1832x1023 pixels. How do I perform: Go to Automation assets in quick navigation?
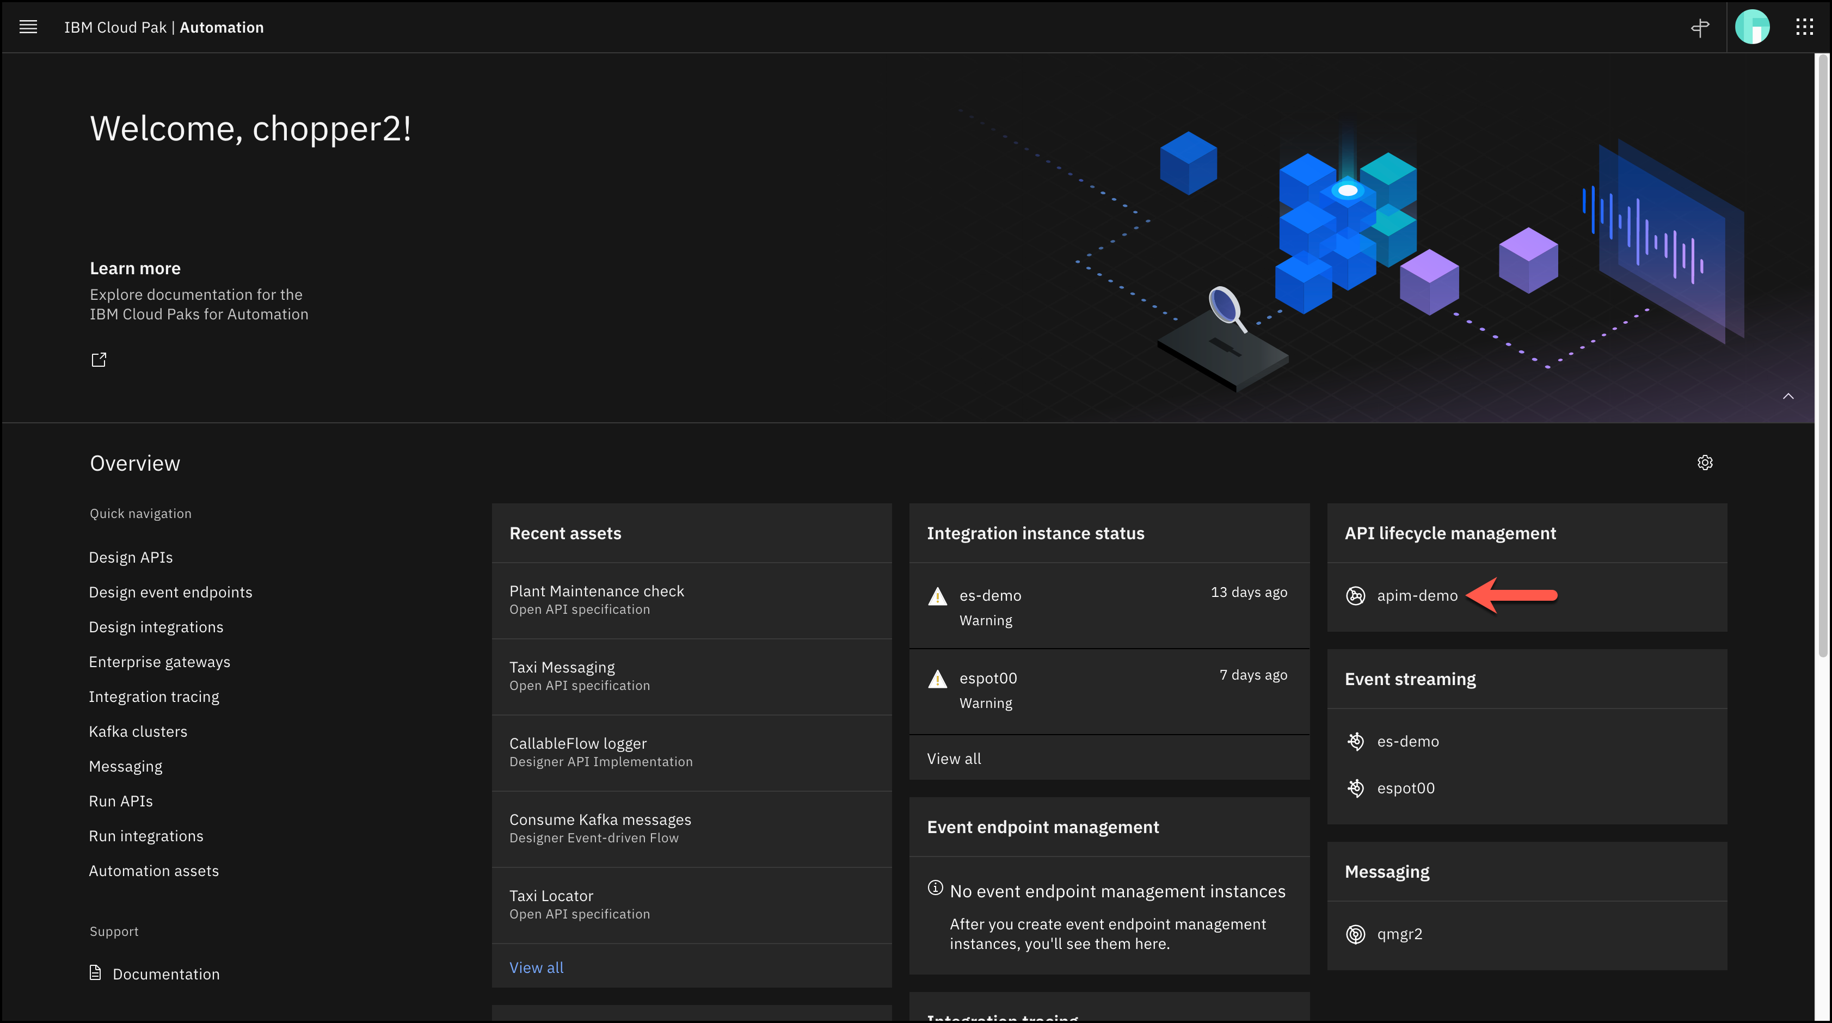pyautogui.click(x=153, y=871)
